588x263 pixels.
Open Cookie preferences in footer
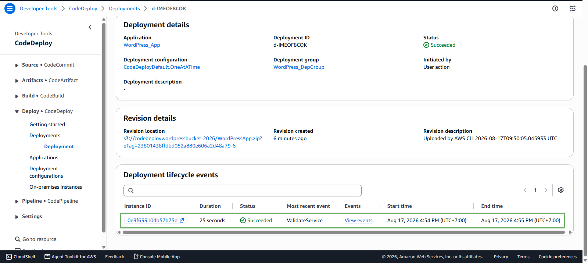pyautogui.click(x=557, y=257)
